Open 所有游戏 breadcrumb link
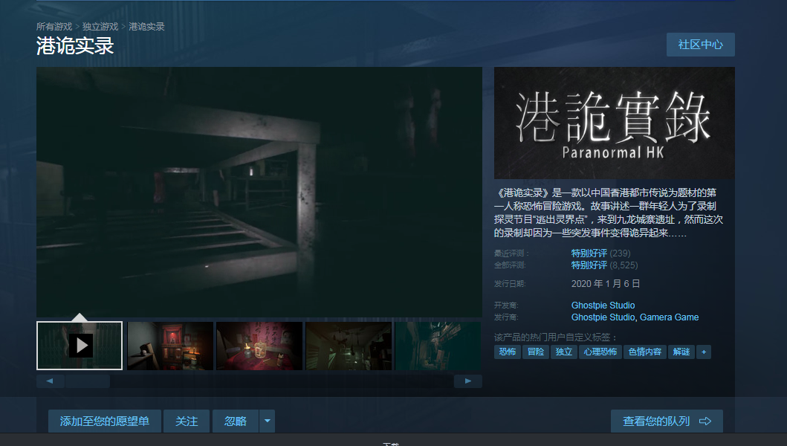This screenshot has width=787, height=446. coord(54,27)
